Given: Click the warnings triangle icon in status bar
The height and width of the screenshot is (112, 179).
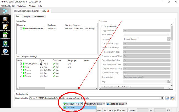Looking at the screenshot, I should coord(105,110).
